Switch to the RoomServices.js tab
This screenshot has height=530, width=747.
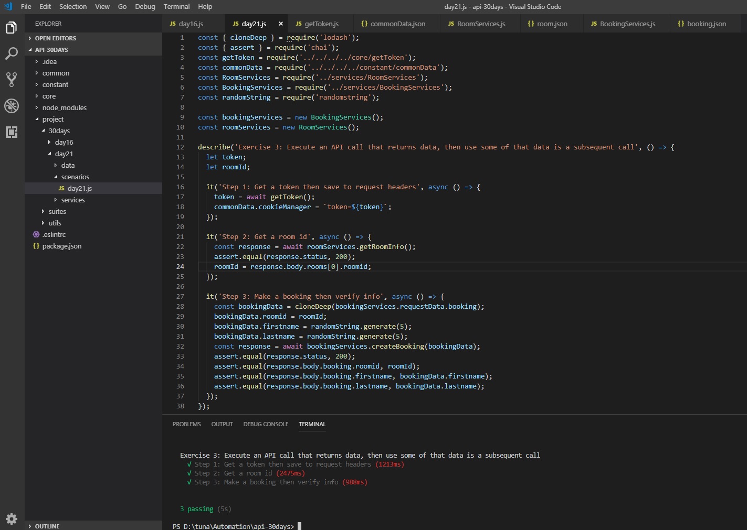[480, 24]
